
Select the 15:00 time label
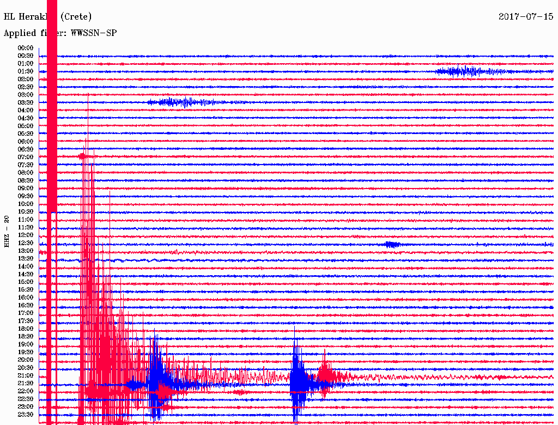tap(25, 282)
